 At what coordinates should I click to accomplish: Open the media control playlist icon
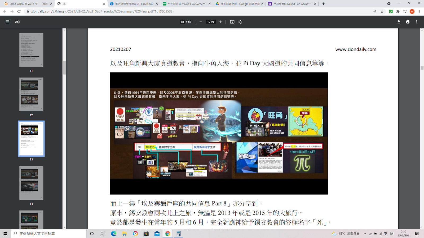click(405, 11)
